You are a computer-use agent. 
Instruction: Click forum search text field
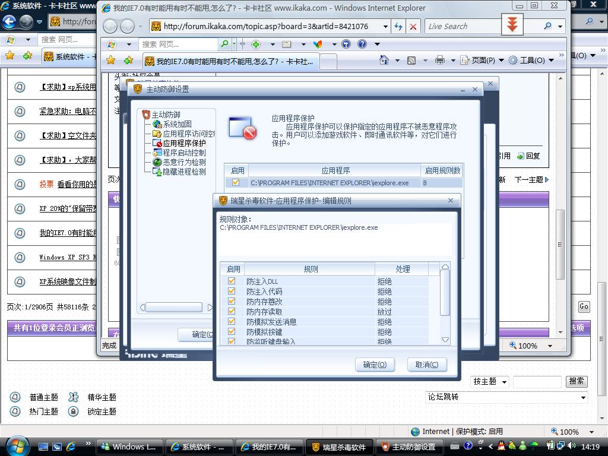(x=537, y=382)
